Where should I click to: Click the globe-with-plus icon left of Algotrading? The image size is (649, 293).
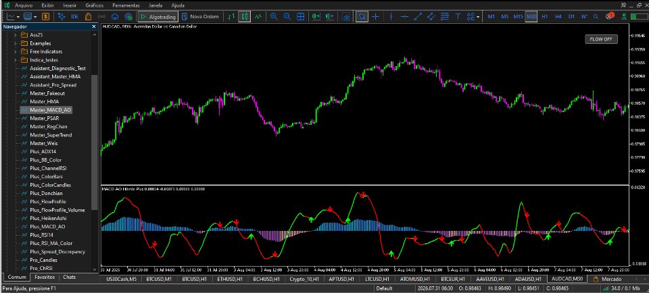[x=128, y=16]
